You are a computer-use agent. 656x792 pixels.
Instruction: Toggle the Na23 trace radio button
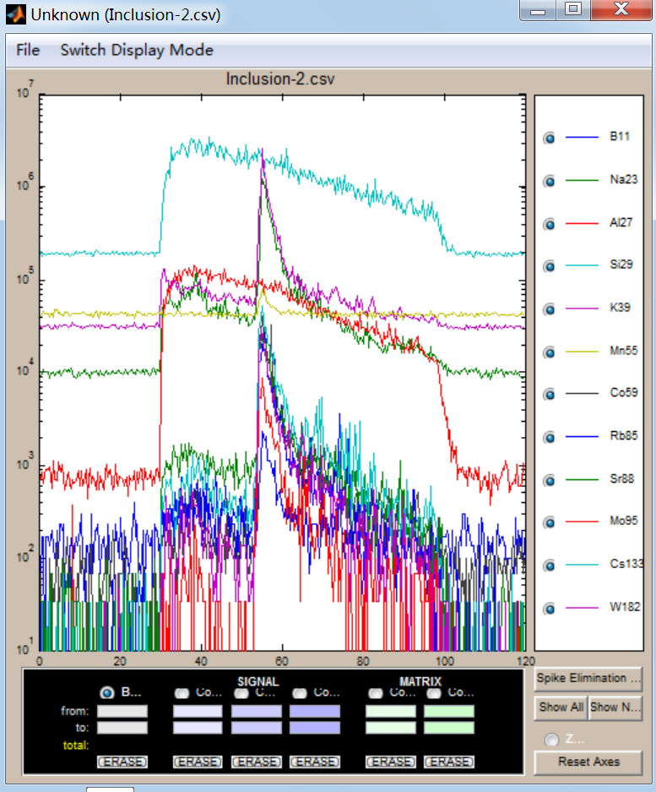tap(549, 181)
